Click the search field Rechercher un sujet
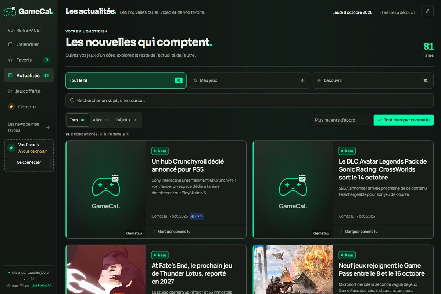The image size is (441, 294). coord(250,100)
